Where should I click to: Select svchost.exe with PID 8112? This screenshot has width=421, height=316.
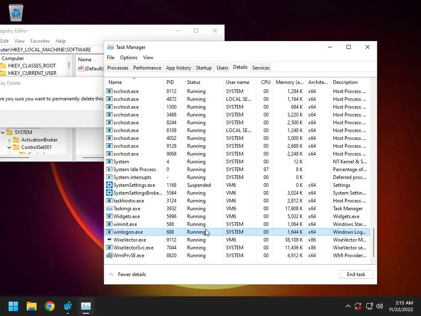pos(238,91)
